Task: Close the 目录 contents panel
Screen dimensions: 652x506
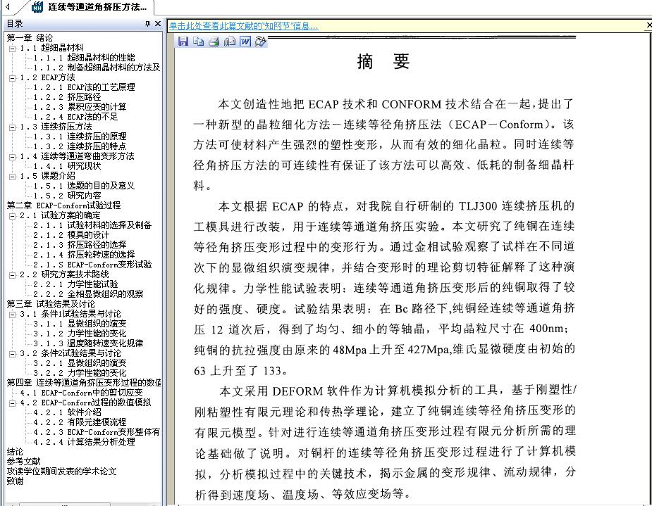Action: pyautogui.click(x=158, y=24)
